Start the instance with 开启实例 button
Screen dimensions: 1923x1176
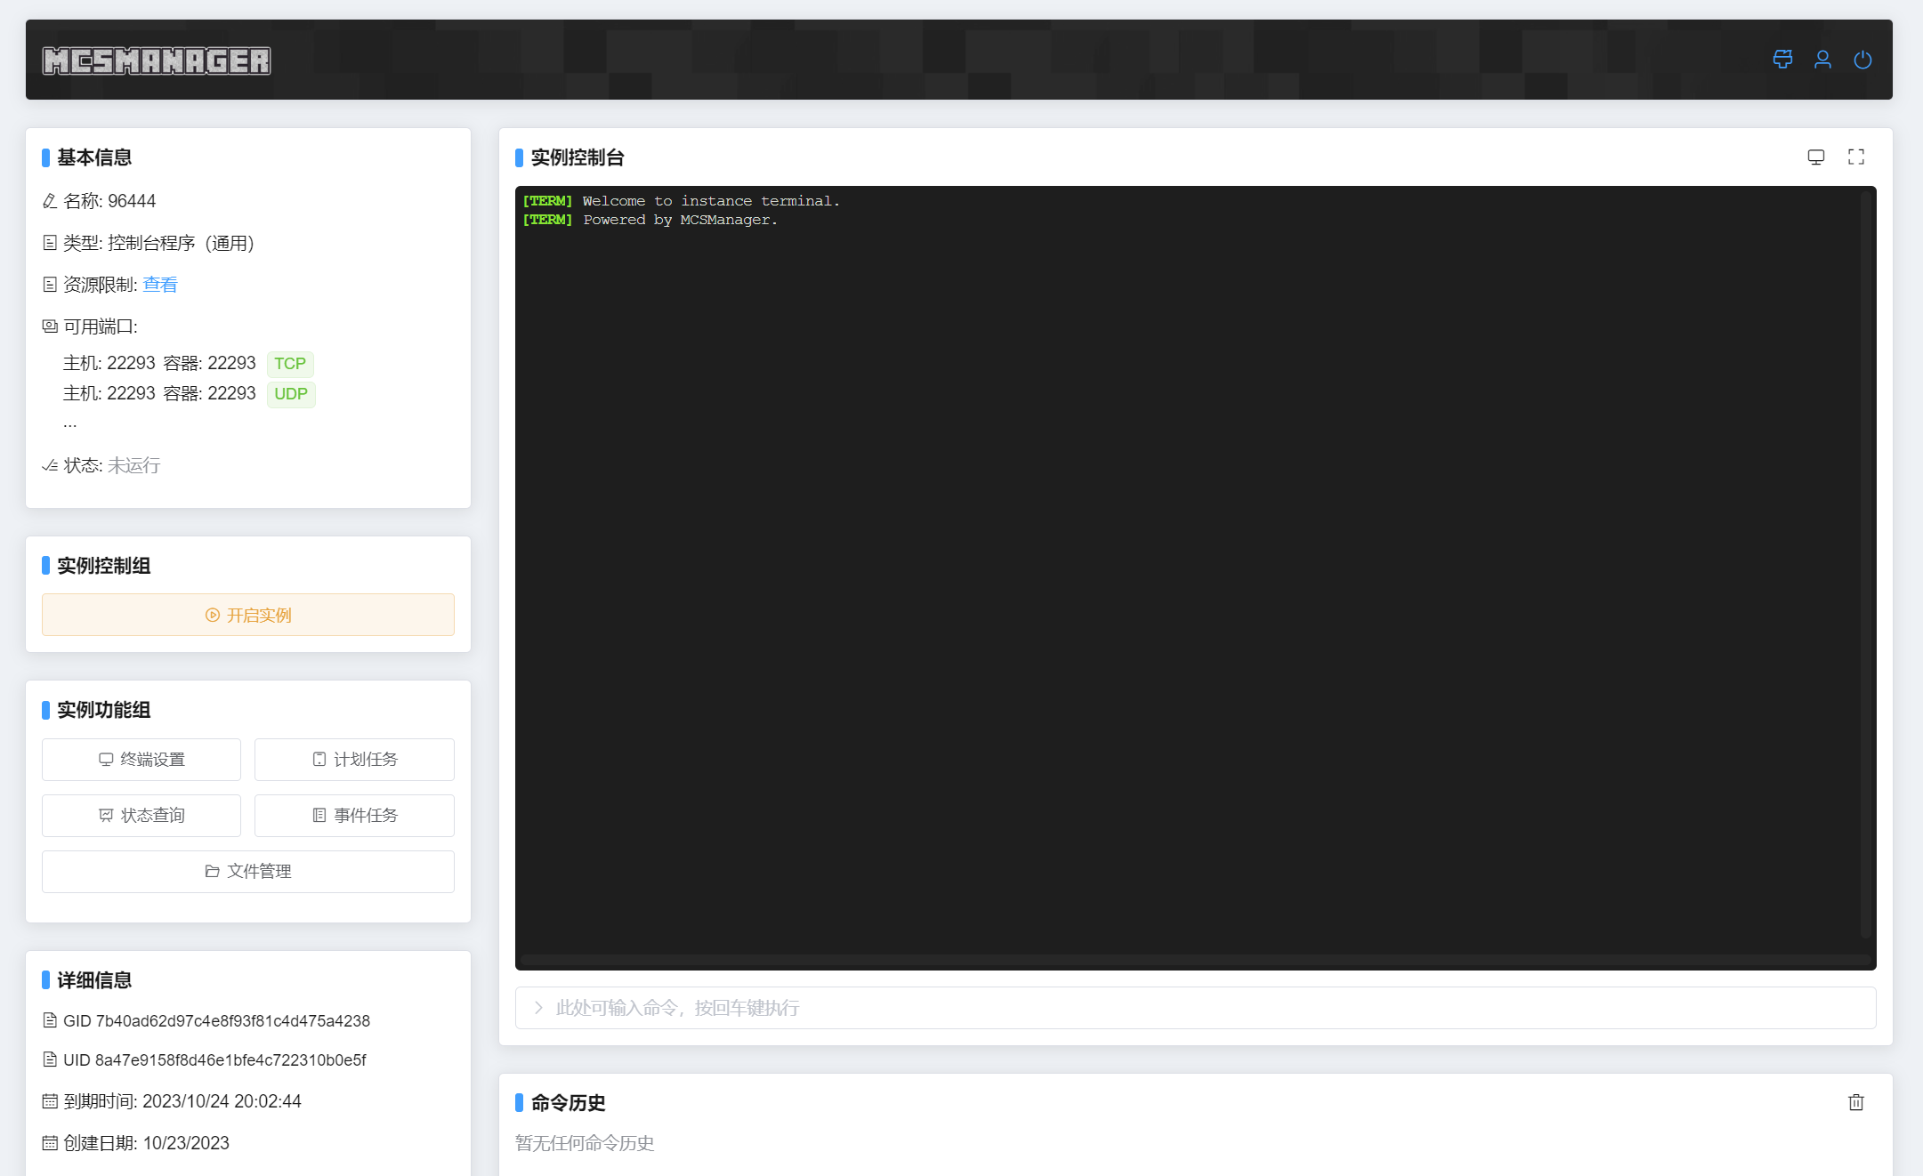[x=248, y=615]
